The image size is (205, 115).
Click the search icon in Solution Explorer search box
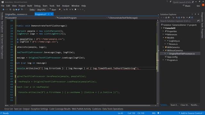coord(198,21)
